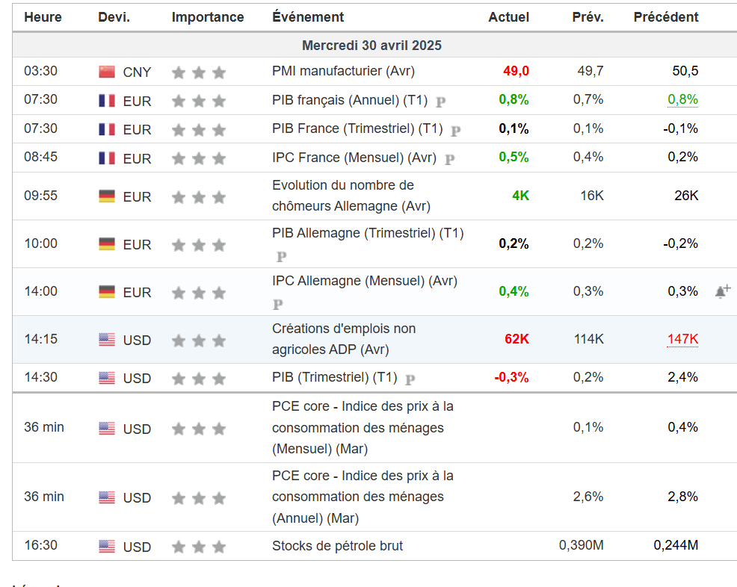Click the P icon next to US PIB (Trimestriel)

(x=410, y=379)
